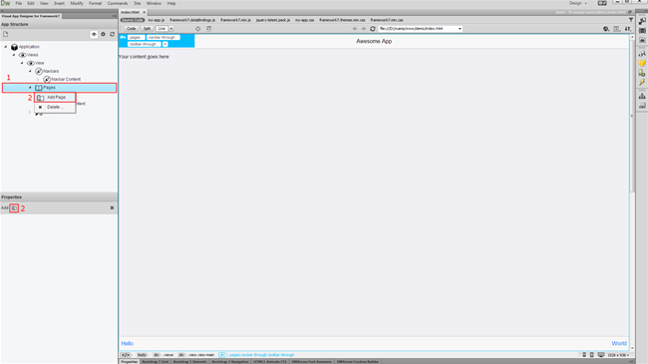Image resolution: width=648 pixels, height=364 pixels.
Task: Click the Add page icon in Properties panel
Action: click(14, 208)
